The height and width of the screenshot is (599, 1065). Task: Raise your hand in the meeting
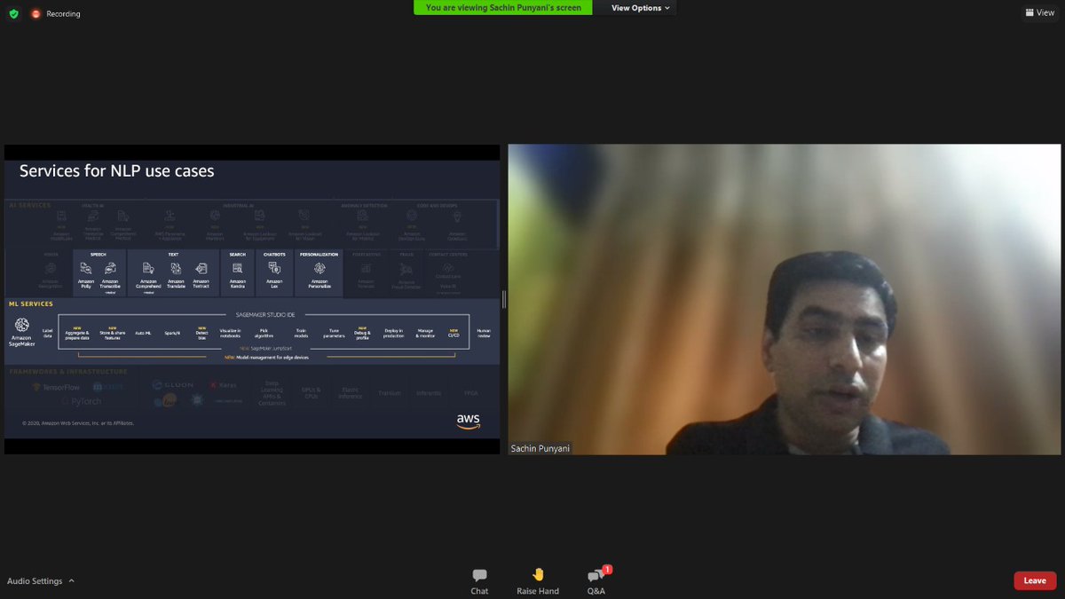tap(538, 581)
